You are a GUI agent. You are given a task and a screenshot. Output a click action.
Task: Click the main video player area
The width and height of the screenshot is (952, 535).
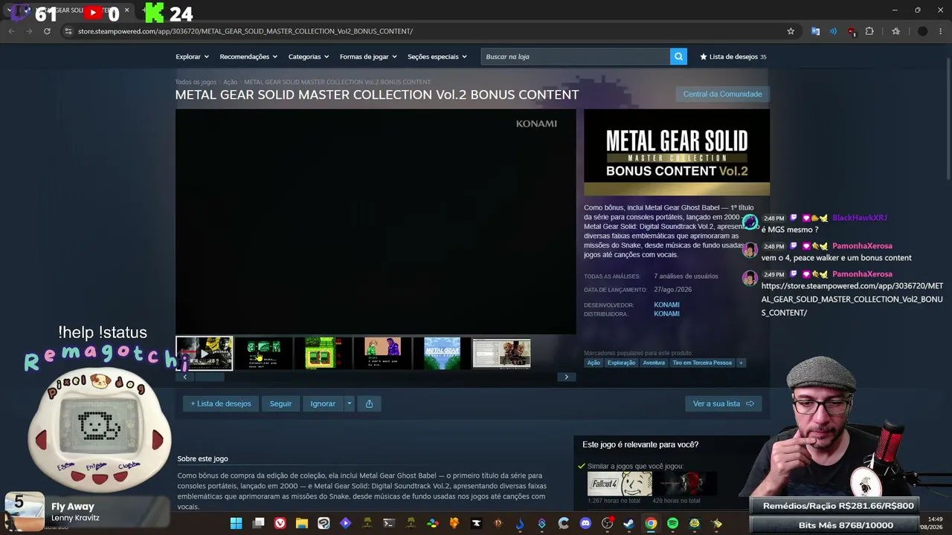(x=376, y=221)
